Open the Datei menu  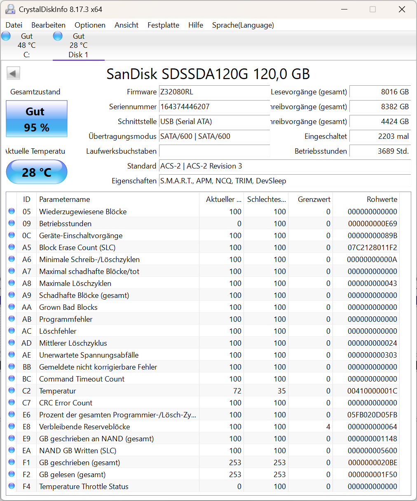click(x=14, y=25)
